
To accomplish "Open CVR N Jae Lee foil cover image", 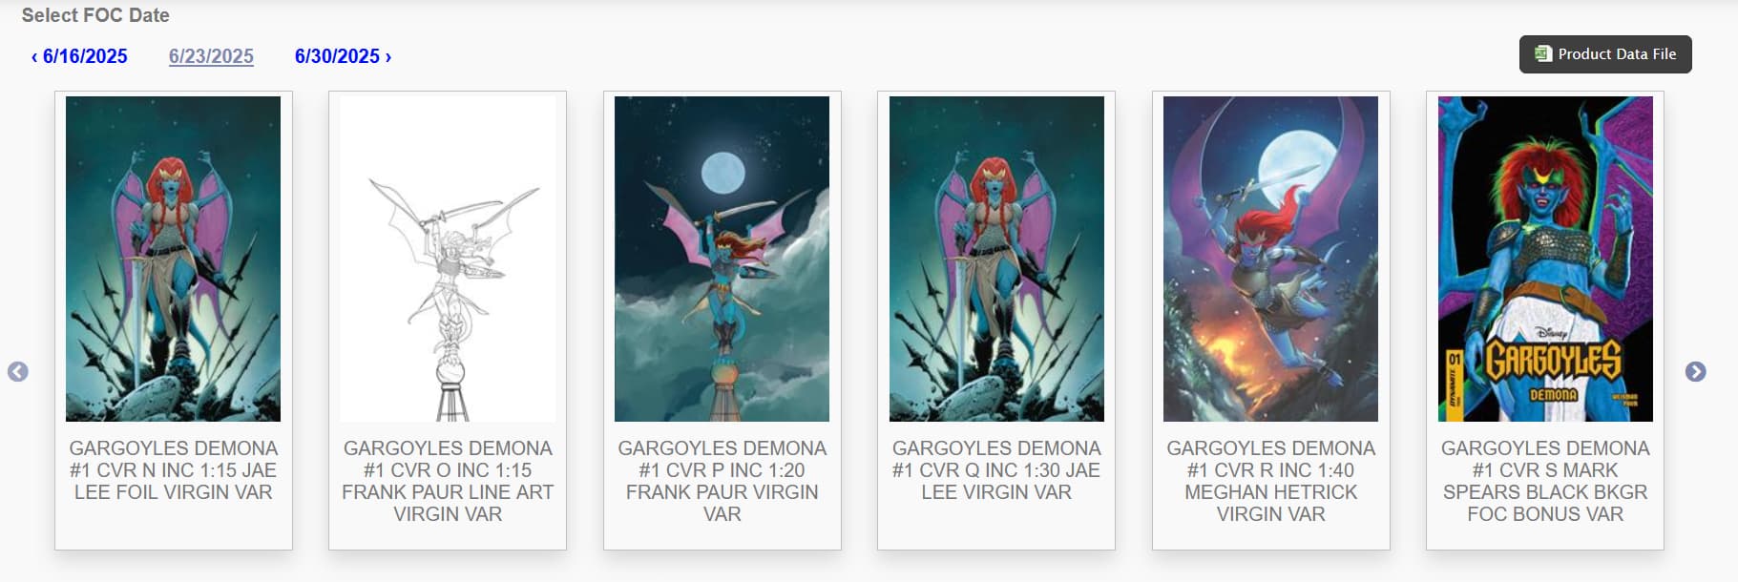I will (173, 259).
